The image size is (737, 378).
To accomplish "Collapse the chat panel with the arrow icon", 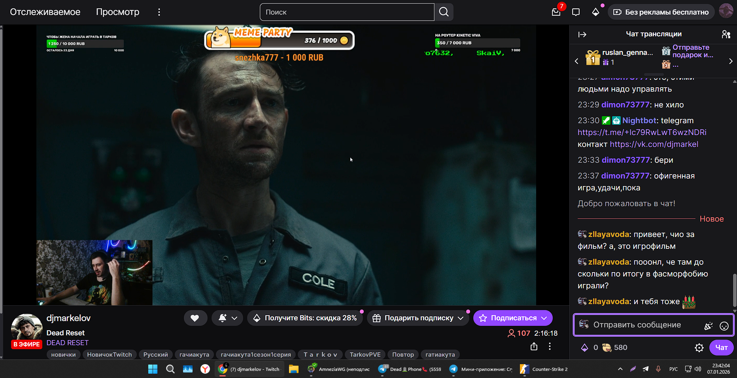I will pyautogui.click(x=582, y=34).
